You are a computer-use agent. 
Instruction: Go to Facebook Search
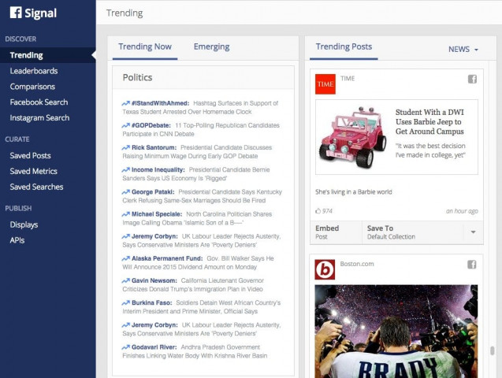click(x=39, y=102)
